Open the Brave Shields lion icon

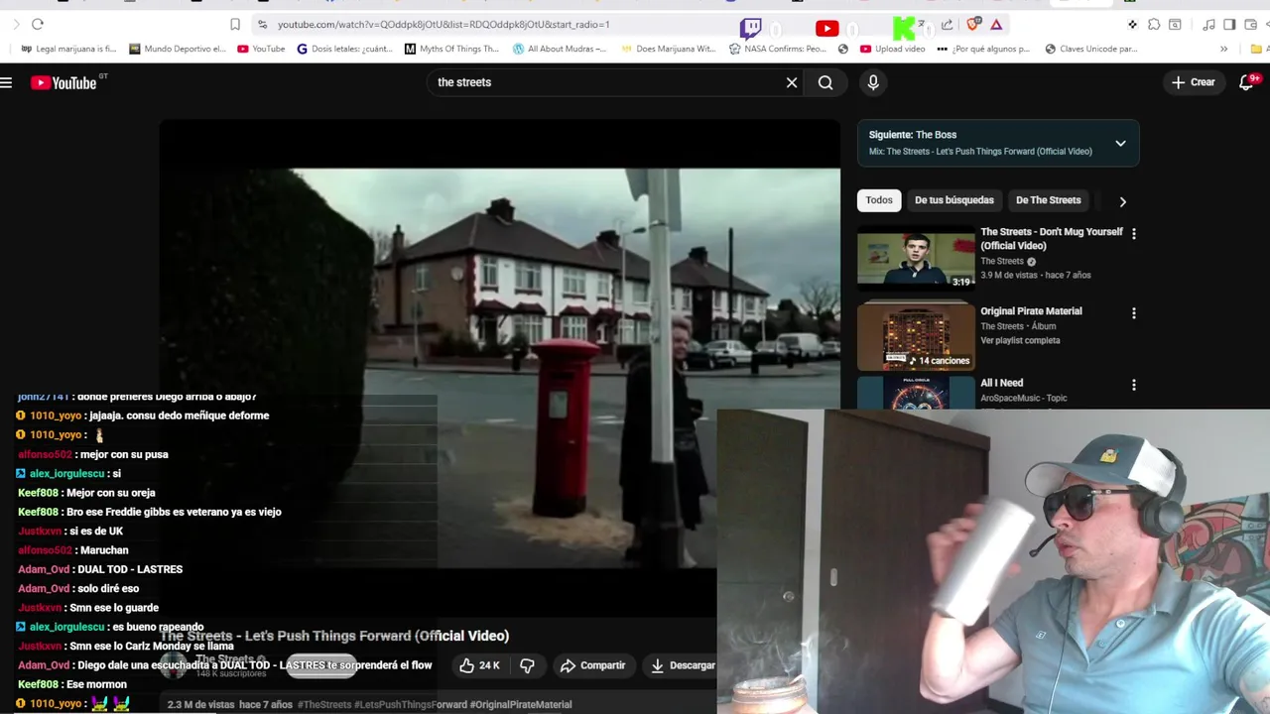click(x=973, y=24)
